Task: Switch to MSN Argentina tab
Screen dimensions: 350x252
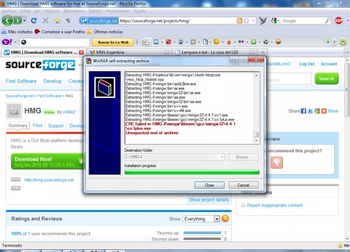Action: point(129,53)
